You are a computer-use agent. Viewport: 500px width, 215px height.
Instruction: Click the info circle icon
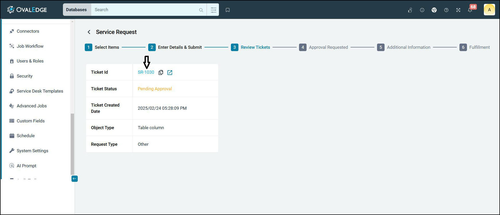(x=422, y=10)
